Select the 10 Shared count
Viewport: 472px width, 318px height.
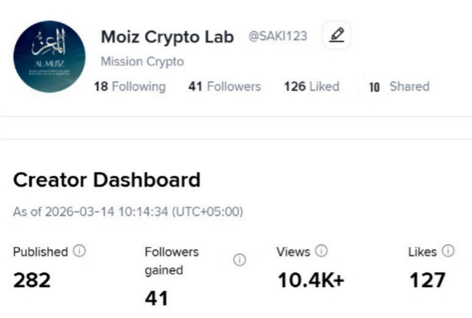(x=399, y=86)
